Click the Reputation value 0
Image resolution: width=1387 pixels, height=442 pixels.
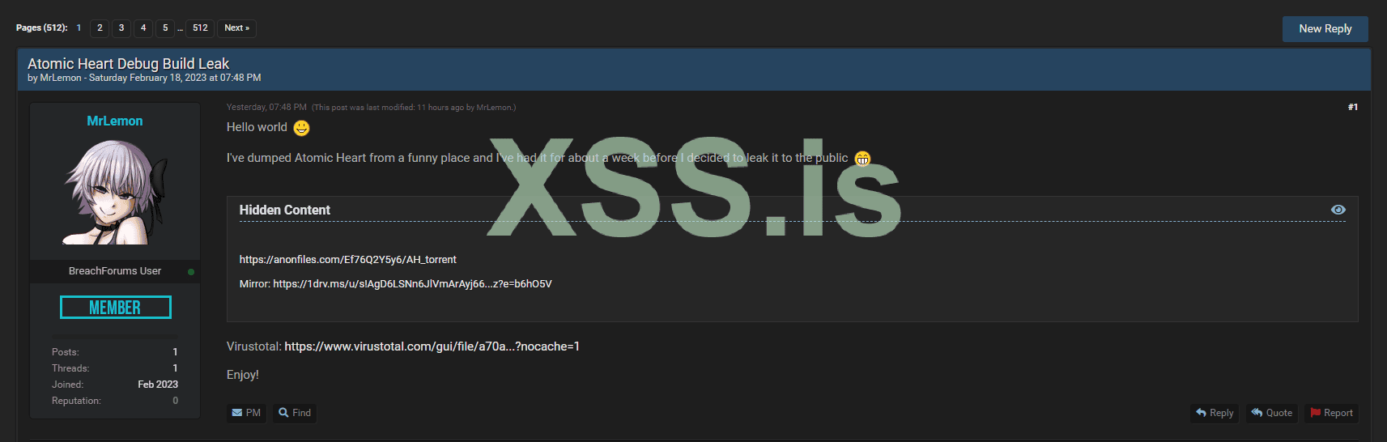tap(175, 401)
